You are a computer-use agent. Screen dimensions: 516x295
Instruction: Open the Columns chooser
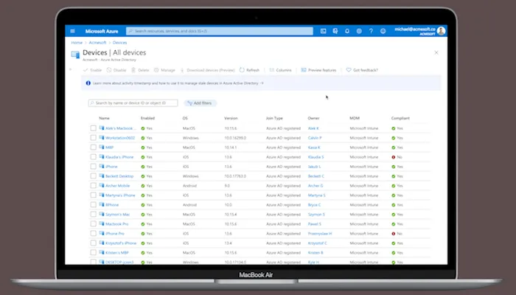pyautogui.click(x=280, y=70)
